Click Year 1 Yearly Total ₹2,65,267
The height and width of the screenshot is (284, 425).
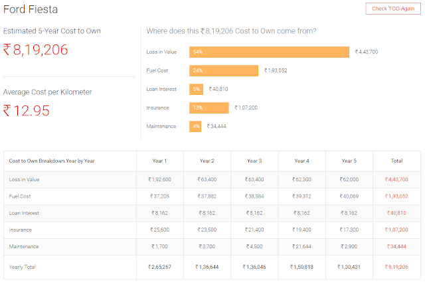click(x=159, y=267)
